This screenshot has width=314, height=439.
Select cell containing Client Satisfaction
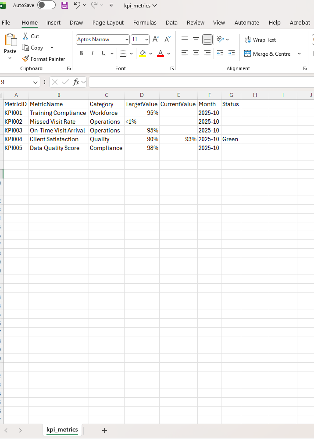pyautogui.click(x=59, y=139)
